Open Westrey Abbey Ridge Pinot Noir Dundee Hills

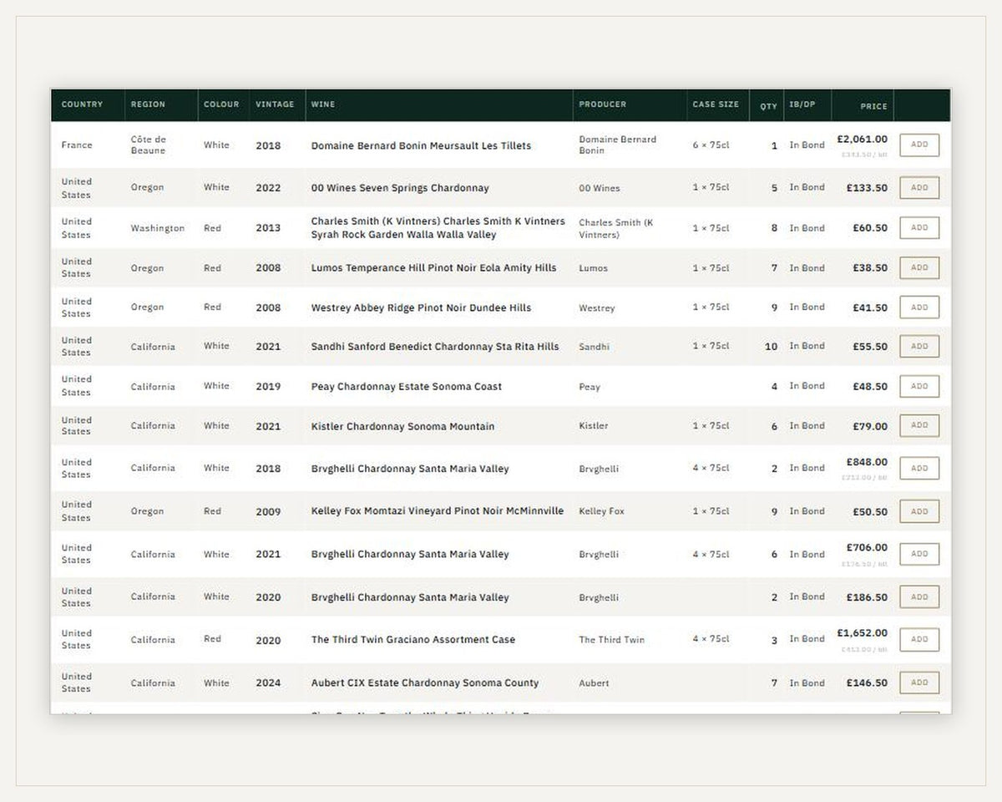(x=421, y=307)
